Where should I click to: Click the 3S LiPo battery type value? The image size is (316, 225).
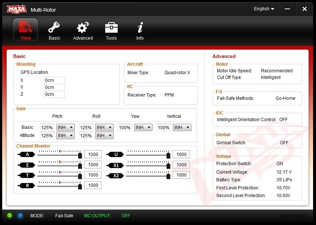tap(284, 180)
